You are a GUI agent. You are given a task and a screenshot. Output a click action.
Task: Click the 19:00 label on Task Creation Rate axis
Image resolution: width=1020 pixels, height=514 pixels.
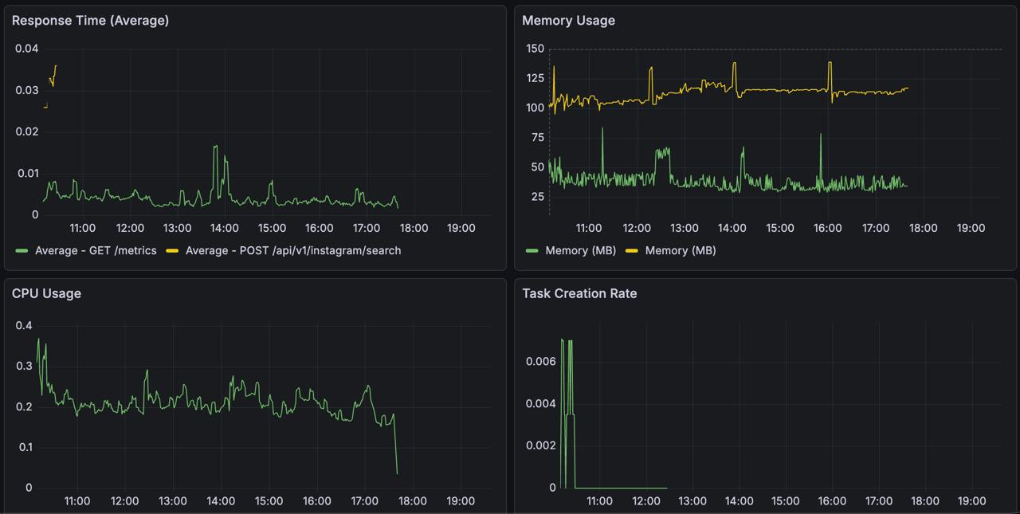click(971, 501)
